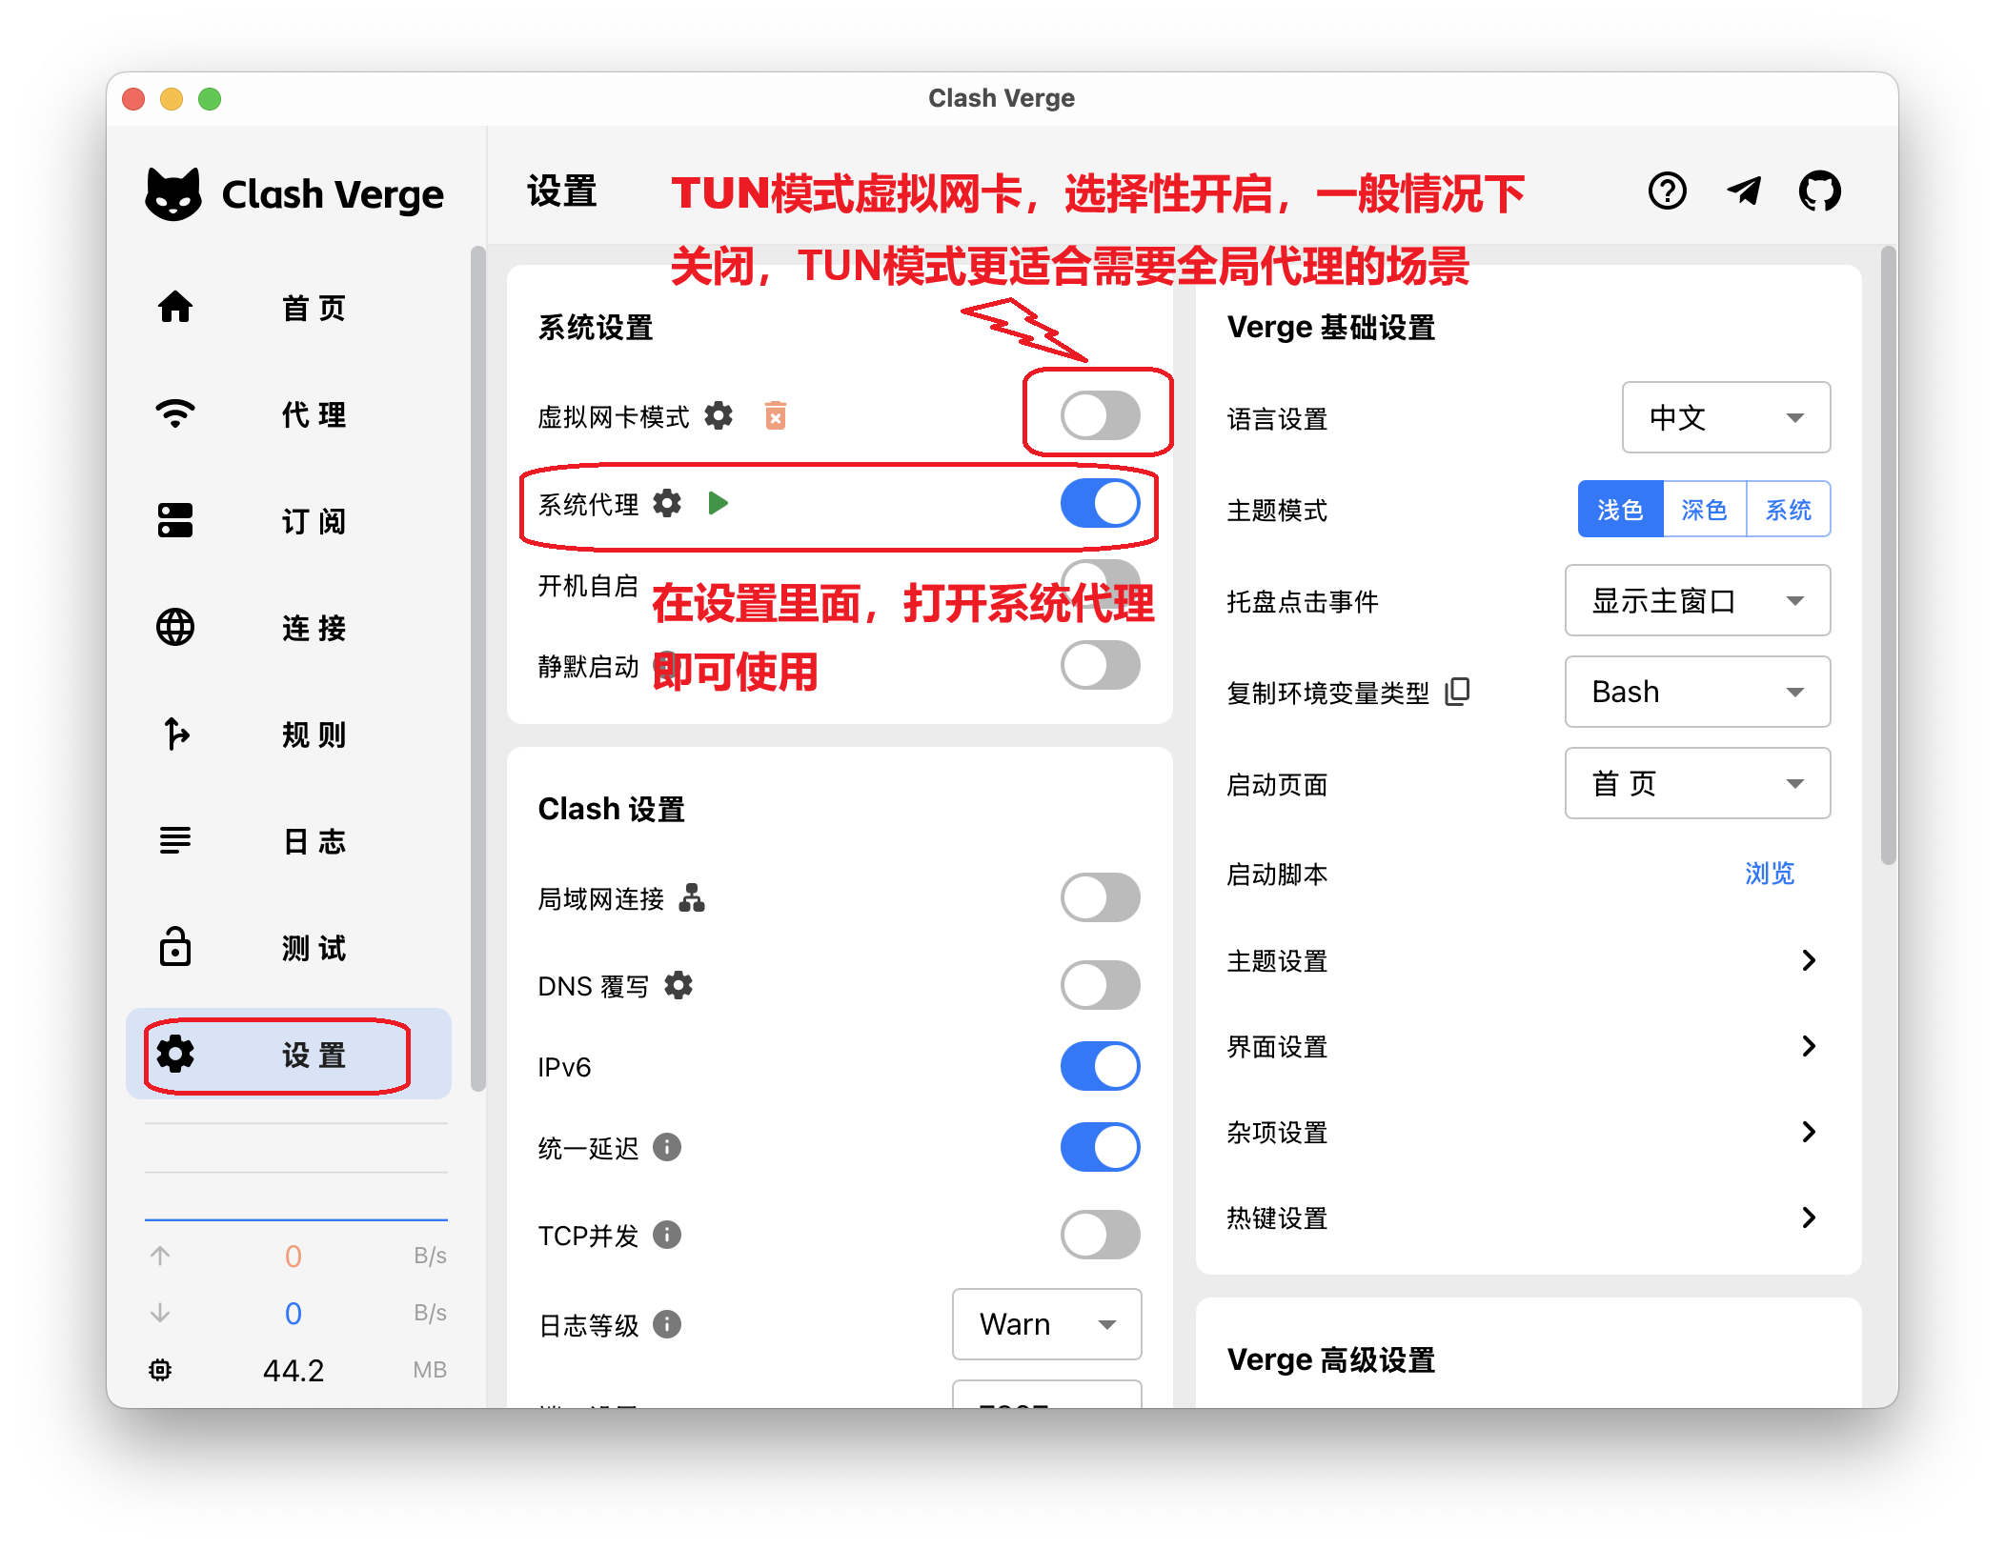Open the help documentation icon
The image size is (2005, 1549).
1667,191
